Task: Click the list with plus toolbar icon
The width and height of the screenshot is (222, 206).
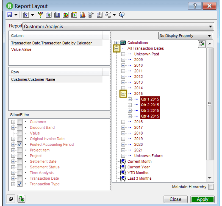Action: tap(91, 15)
